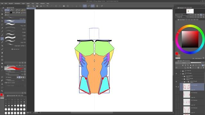Screen dimensions: 205x115
Task: Toggle Snap to Ruler in command bar
Action: (85, 6)
